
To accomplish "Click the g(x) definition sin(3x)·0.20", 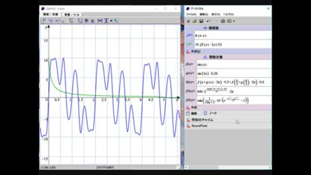I will (234, 74).
